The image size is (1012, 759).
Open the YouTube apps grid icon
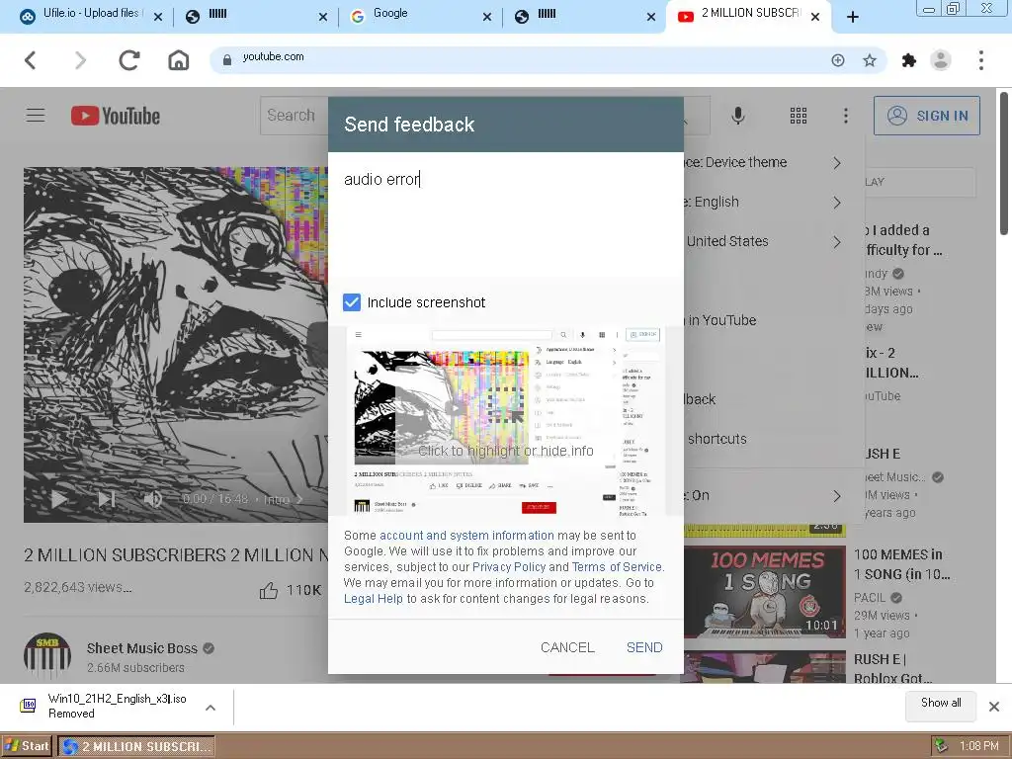(799, 116)
